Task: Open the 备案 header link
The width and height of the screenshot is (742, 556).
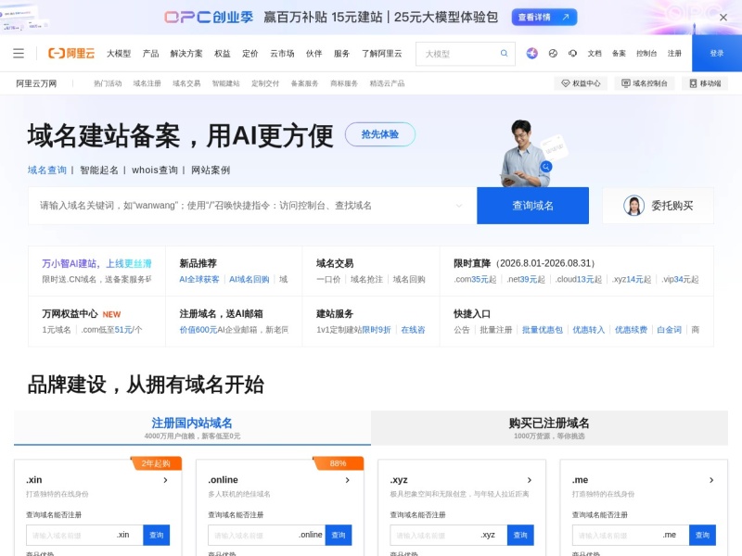Action: tap(619, 54)
